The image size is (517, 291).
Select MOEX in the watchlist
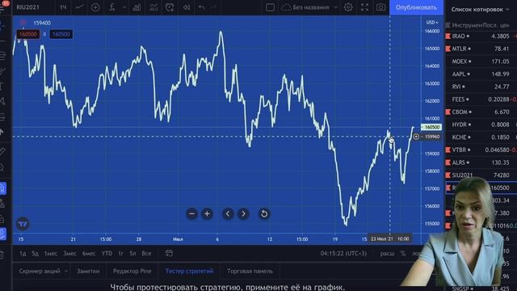pyautogui.click(x=481, y=61)
